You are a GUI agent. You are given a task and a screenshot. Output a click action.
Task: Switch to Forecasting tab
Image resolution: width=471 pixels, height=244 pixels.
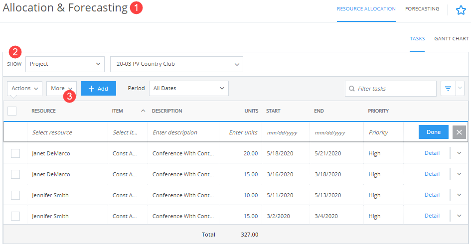[x=422, y=8]
